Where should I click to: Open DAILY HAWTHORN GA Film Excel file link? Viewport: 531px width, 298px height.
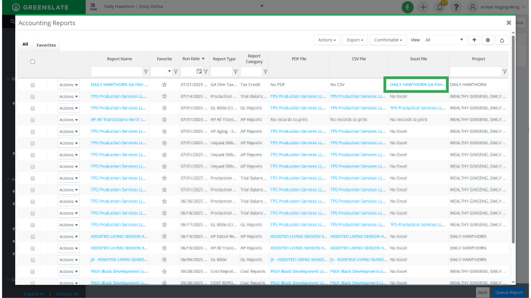tap(417, 85)
